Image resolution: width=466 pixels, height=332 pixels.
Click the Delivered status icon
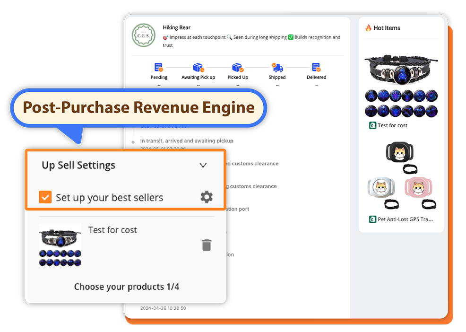[316, 68]
